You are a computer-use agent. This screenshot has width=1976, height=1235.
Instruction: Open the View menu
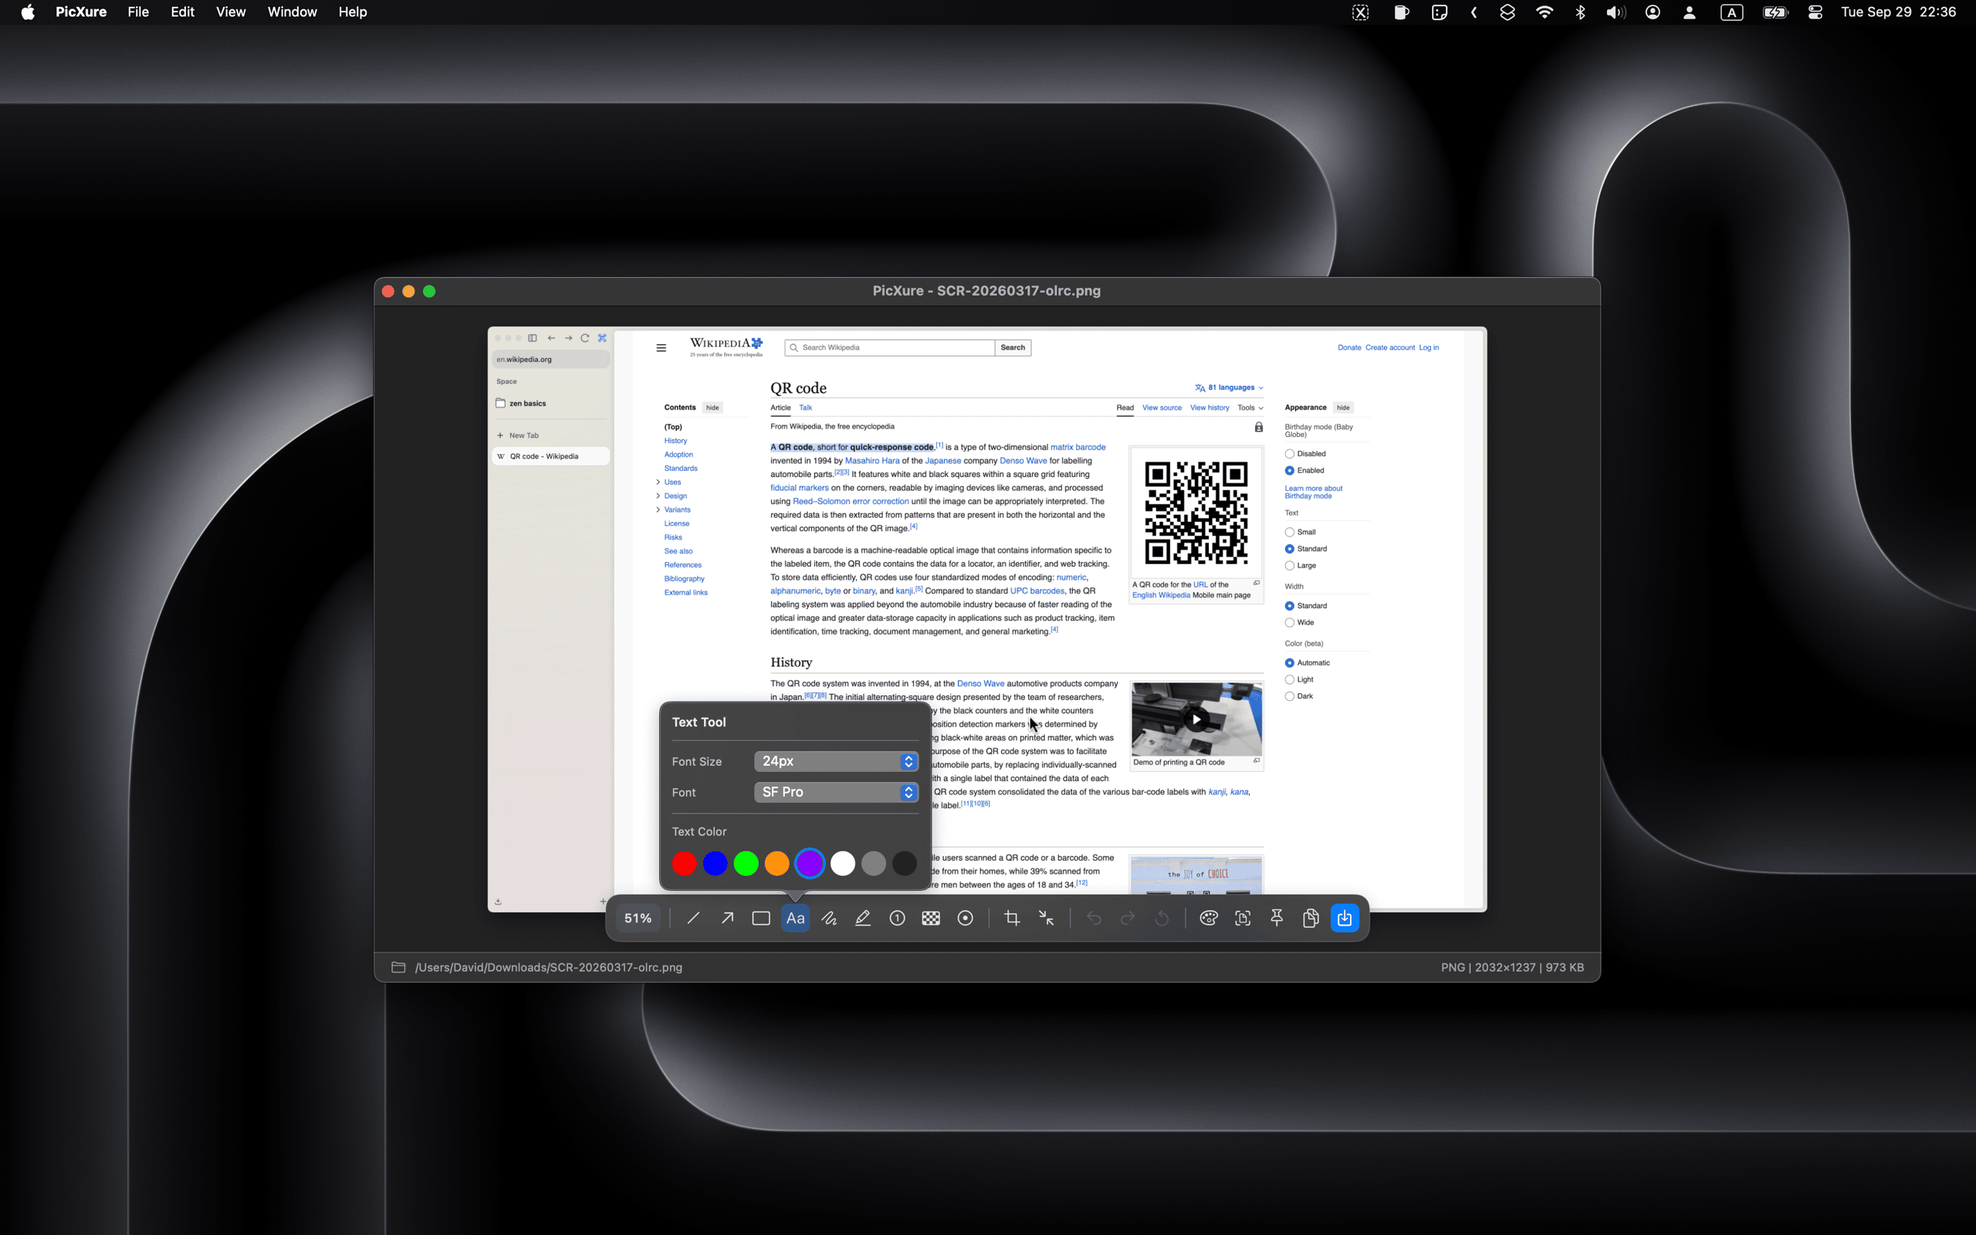point(230,12)
